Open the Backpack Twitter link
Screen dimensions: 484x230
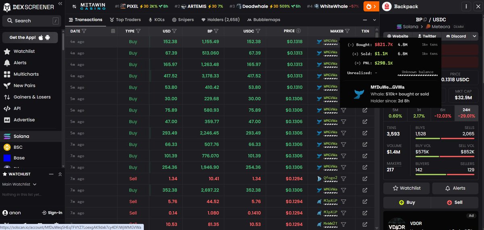427,36
